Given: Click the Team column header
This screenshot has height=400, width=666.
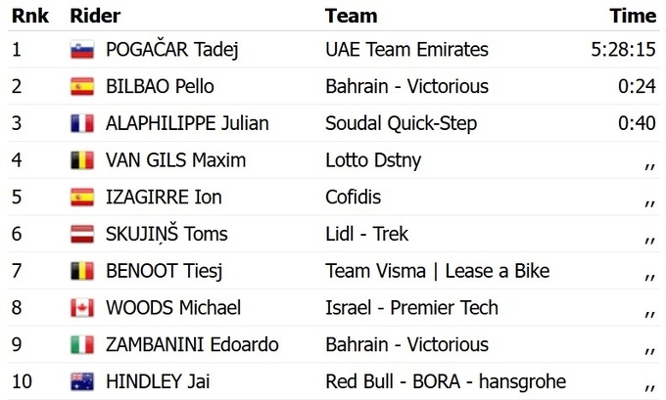Looking at the screenshot, I should point(351,16).
